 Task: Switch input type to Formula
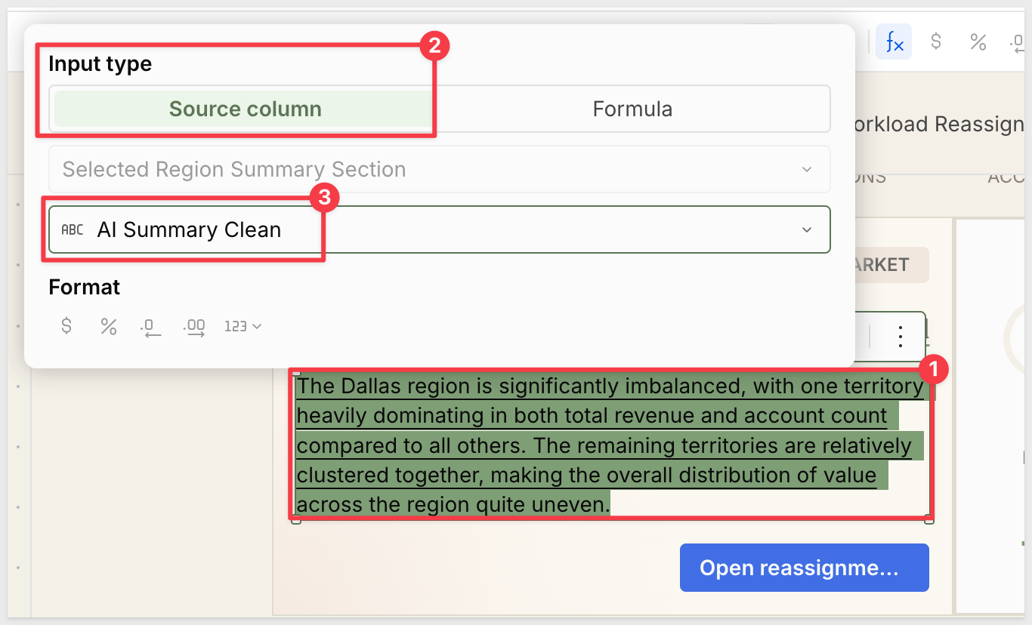pos(632,109)
